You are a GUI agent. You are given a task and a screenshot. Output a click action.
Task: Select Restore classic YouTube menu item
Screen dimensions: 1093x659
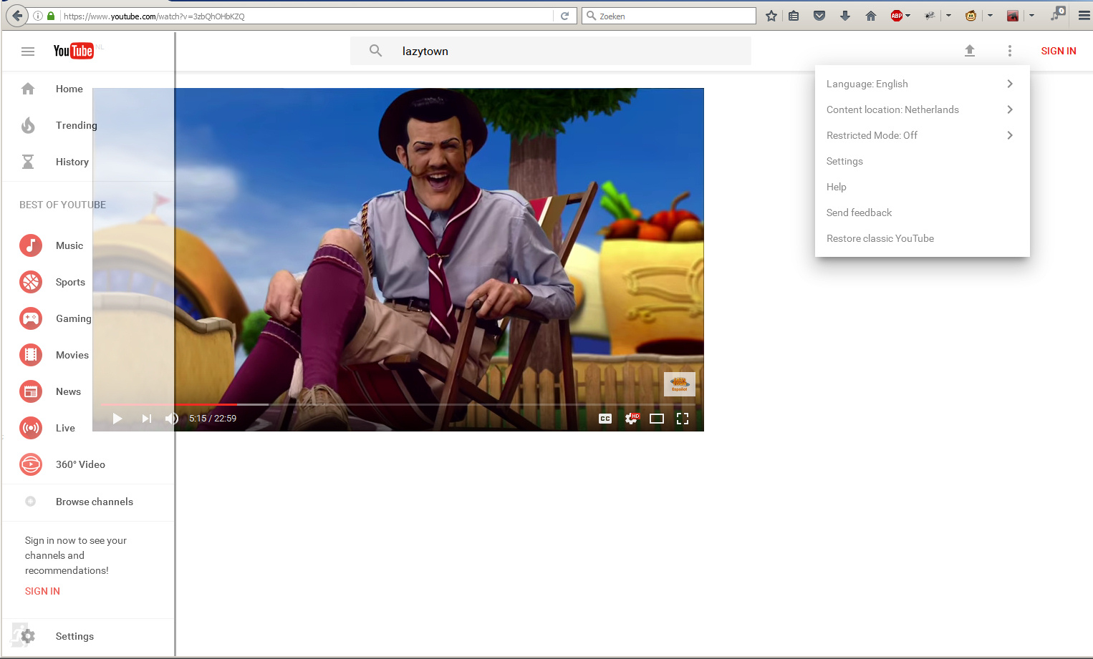[x=880, y=238]
